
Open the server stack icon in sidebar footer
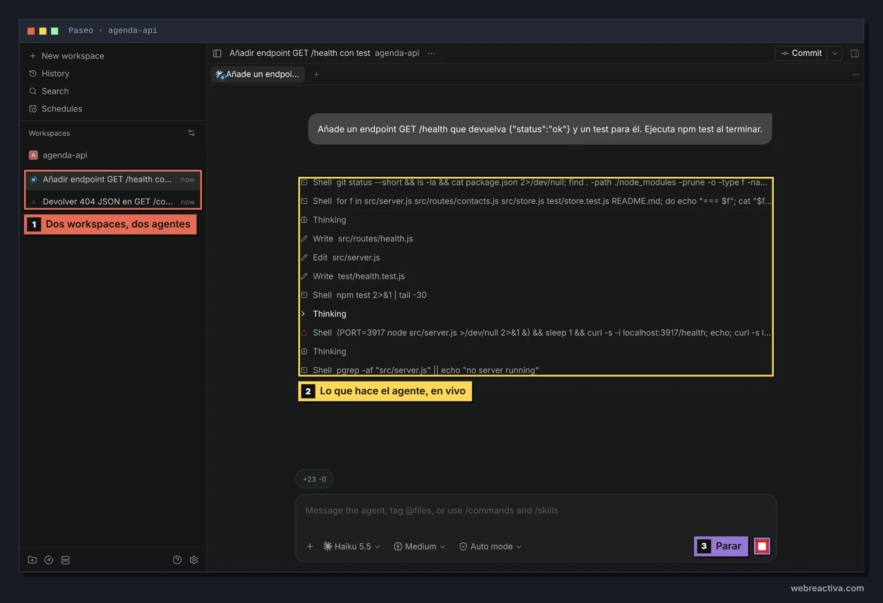pos(66,560)
